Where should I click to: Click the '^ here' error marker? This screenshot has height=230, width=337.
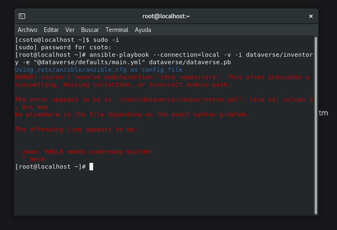click(x=34, y=159)
